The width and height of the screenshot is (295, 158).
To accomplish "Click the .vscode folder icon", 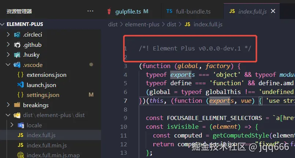I will tap(17, 65).
